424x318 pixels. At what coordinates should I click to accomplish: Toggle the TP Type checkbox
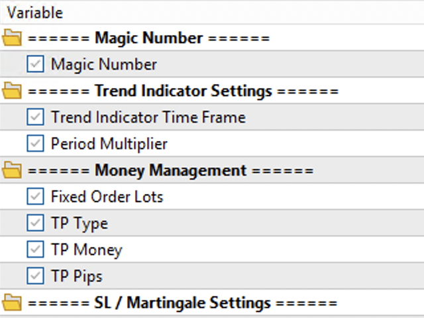click(x=35, y=223)
